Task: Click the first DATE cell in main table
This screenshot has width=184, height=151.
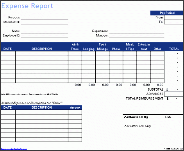Action: click(8, 53)
